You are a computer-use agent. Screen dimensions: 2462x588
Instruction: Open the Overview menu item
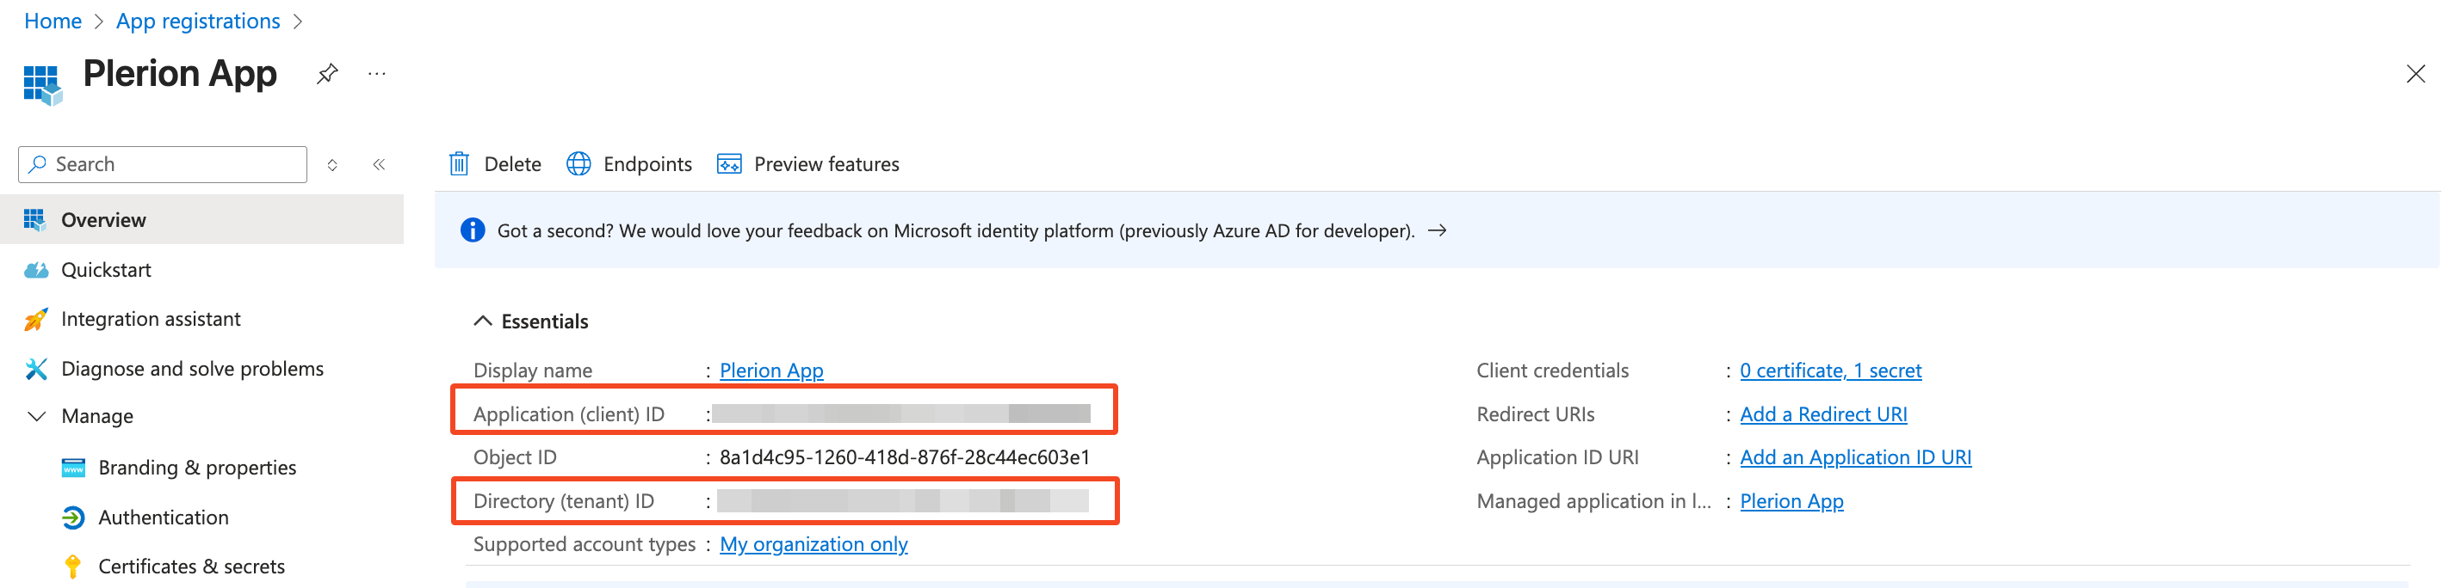point(201,219)
